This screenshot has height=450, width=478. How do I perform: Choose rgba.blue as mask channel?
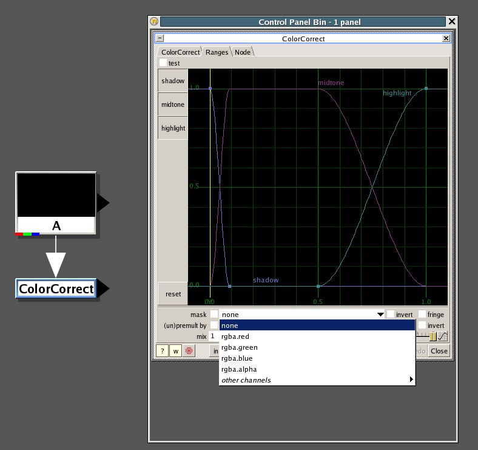[317, 358]
